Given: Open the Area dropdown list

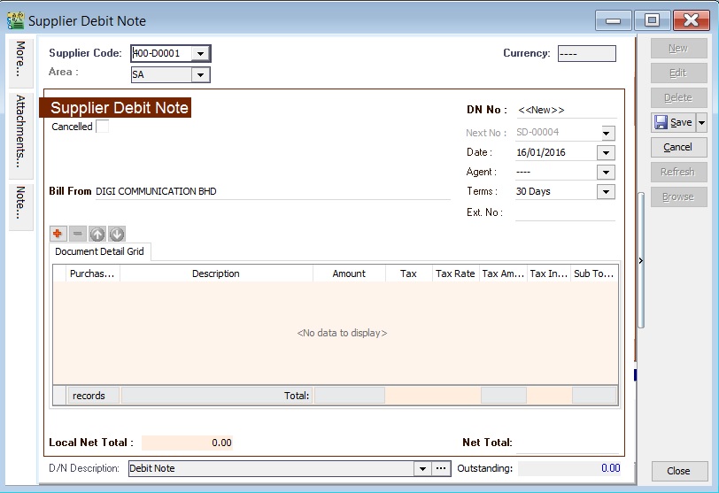Looking at the screenshot, I should tap(200, 75).
